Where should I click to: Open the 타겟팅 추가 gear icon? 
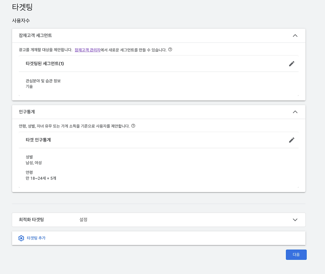click(x=21, y=238)
